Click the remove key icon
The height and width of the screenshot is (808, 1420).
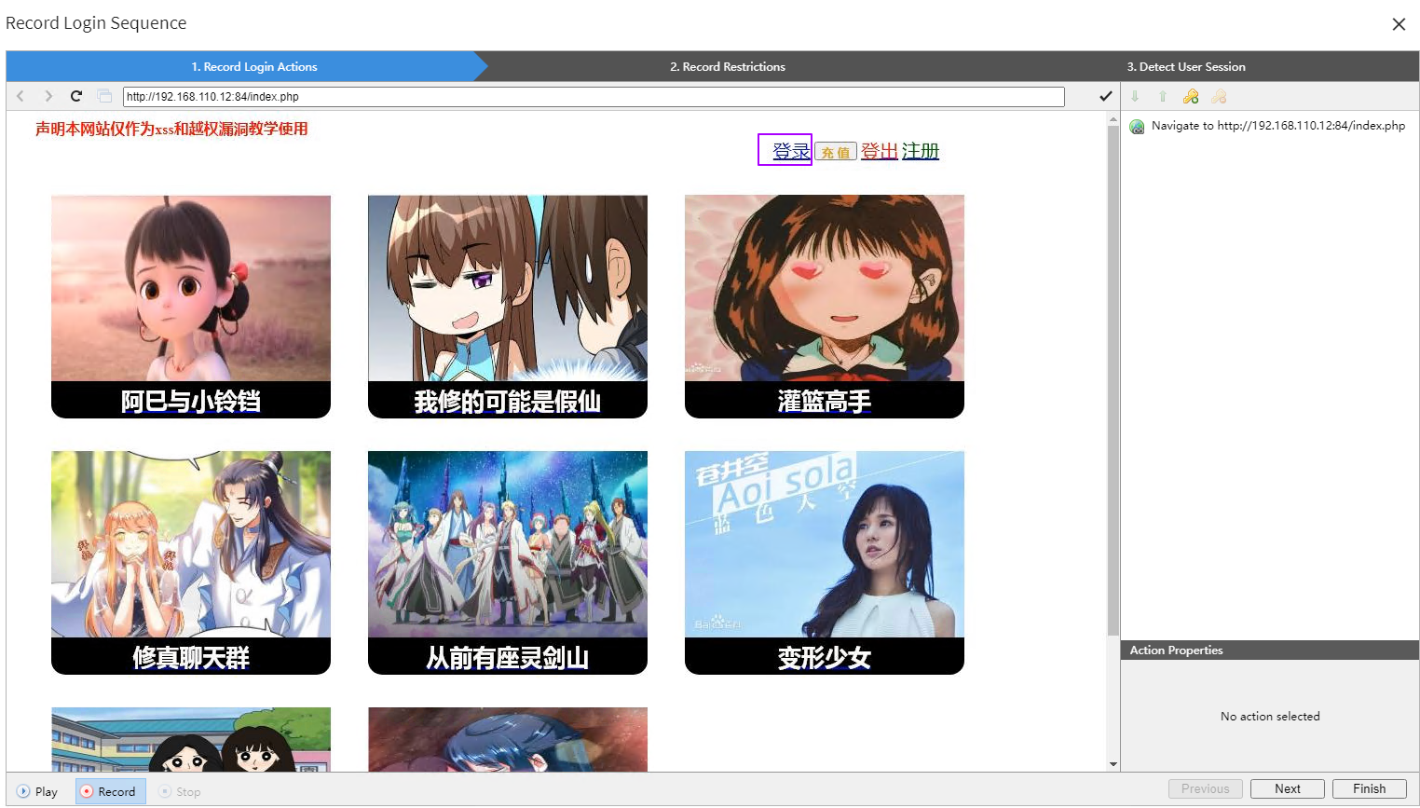[x=1219, y=96]
